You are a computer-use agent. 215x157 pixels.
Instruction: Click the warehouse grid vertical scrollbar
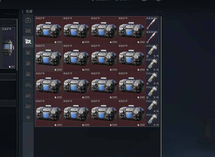[161, 86]
